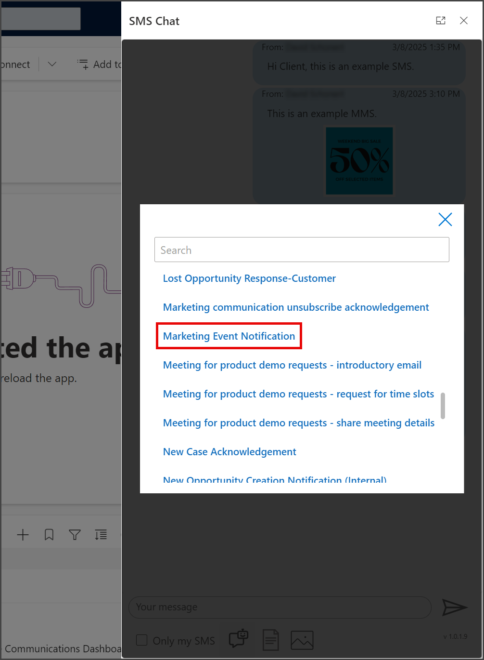This screenshot has height=660, width=484.
Task: Click the template list scrollbar thumb
Action: coord(443,406)
